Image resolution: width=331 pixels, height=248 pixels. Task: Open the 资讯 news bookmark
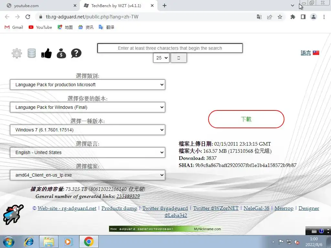click(x=86, y=27)
